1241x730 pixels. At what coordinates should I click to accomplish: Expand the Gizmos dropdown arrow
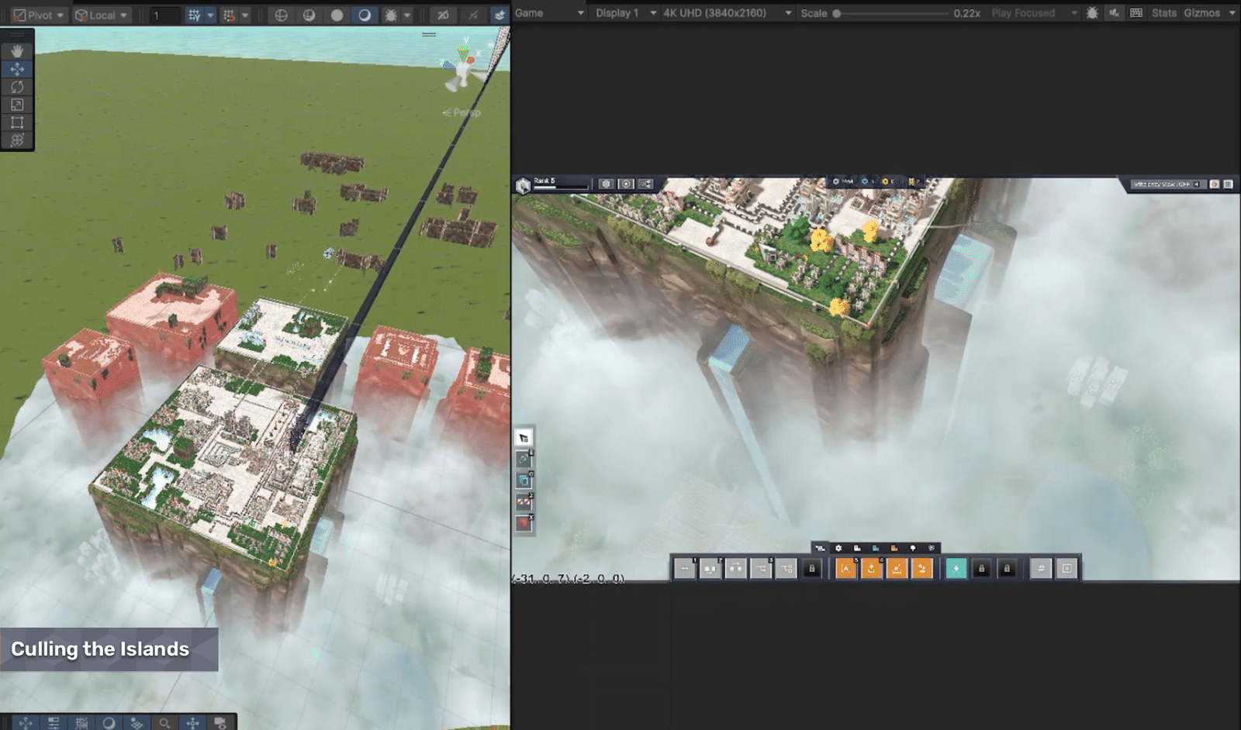tap(1232, 13)
